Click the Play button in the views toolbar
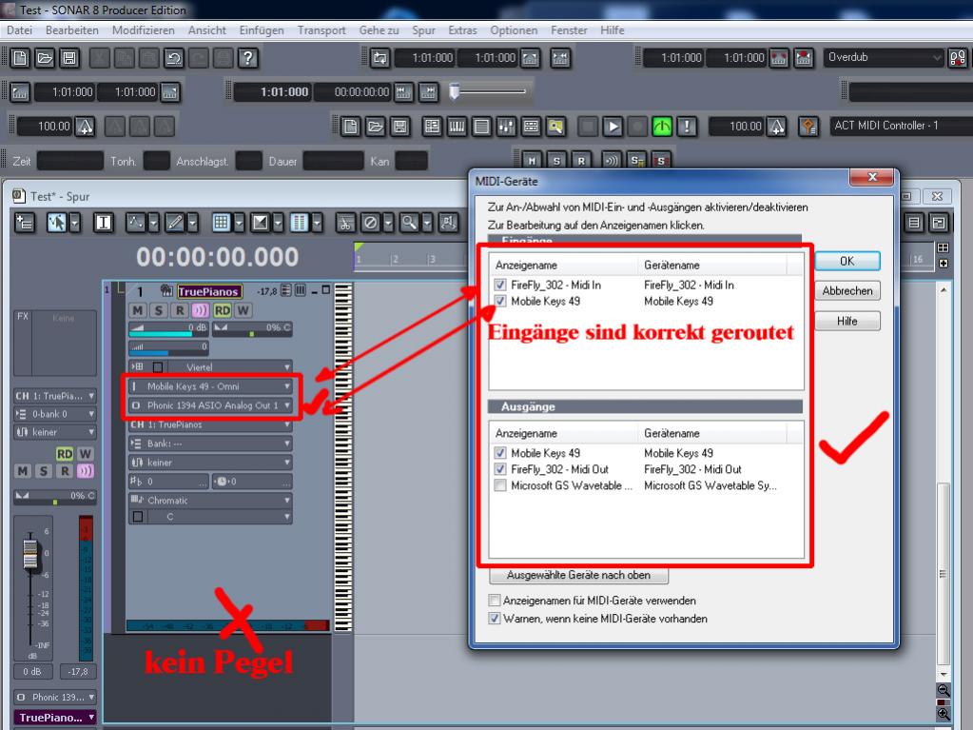This screenshot has height=730, width=973. (x=613, y=127)
